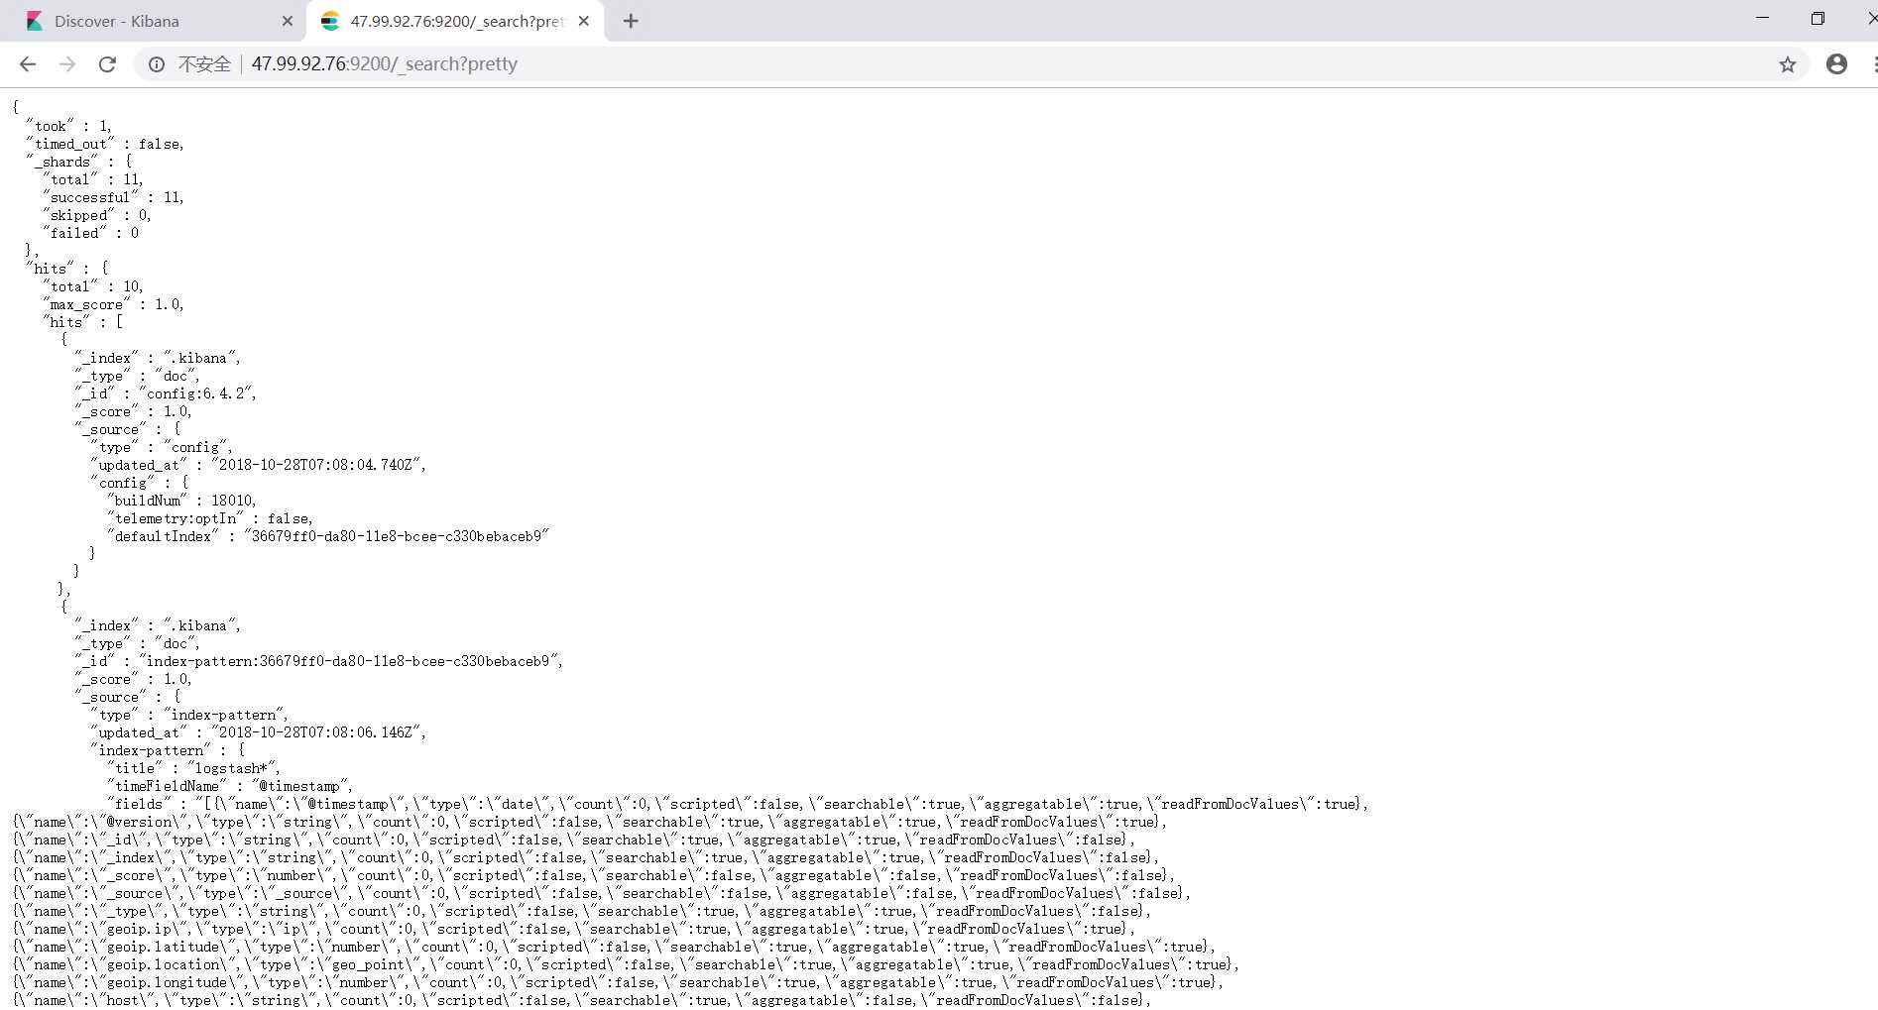Click the "timeFieldName" : "@timestamp" line

click(x=229, y=786)
